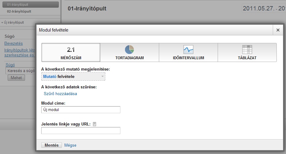Screen dimensions: 286x154
Task: Pick the TÁBLÁZAT table module type
Action: pyautogui.click(x=247, y=52)
